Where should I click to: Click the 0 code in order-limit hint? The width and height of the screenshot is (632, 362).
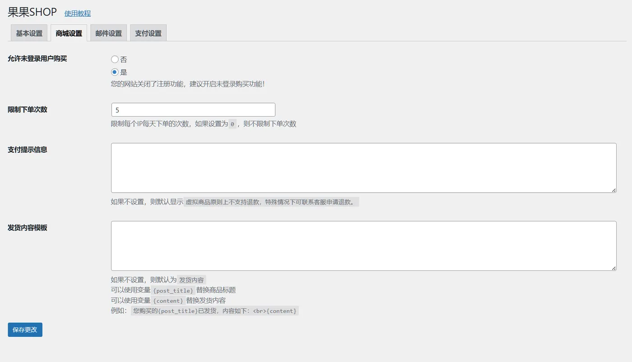point(232,124)
